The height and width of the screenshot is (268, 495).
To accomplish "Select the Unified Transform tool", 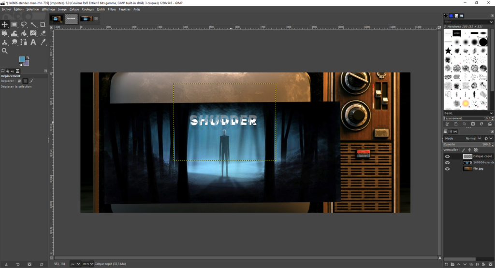I will coord(5,33).
